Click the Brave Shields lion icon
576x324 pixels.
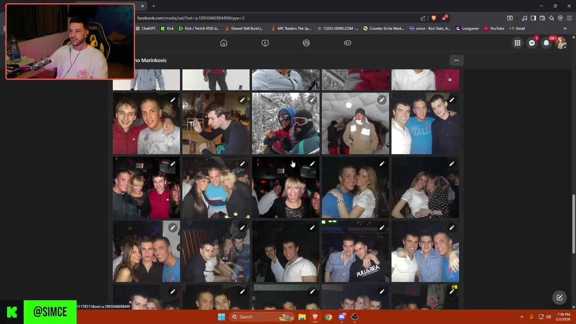tap(434, 18)
